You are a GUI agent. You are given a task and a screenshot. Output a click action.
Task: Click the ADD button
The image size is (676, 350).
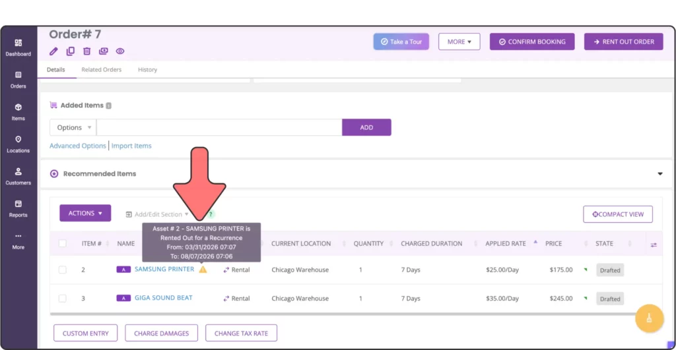[366, 127]
